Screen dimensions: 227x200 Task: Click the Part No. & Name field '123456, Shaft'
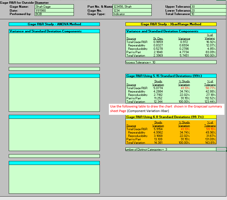(132, 7)
